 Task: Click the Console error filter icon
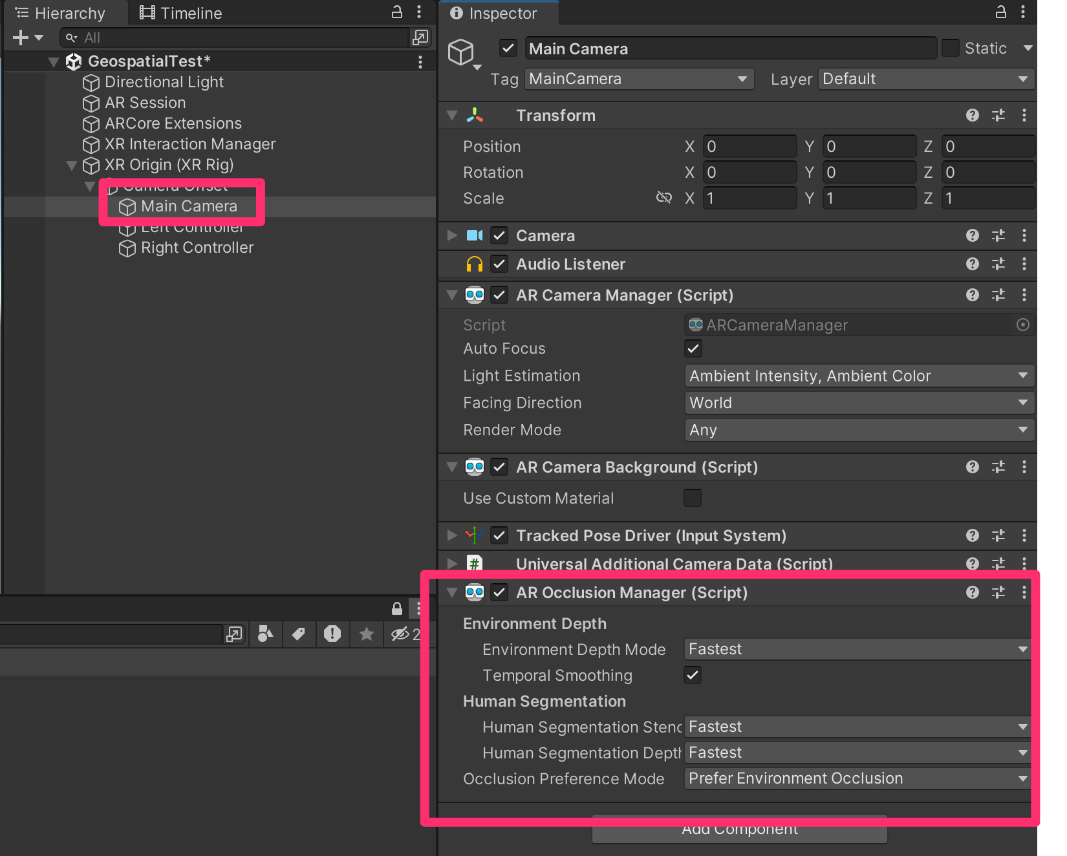(x=332, y=634)
